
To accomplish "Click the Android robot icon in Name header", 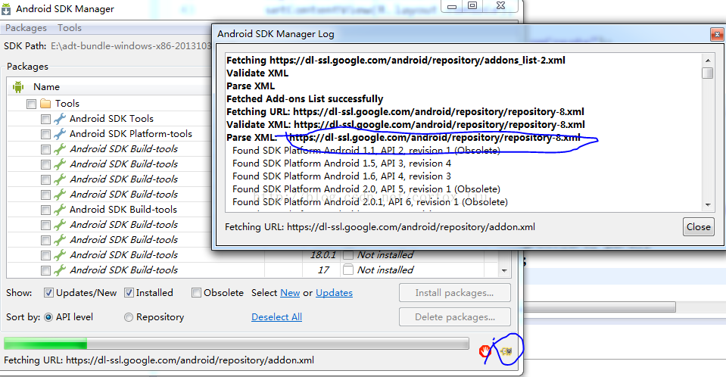I will tap(18, 86).
